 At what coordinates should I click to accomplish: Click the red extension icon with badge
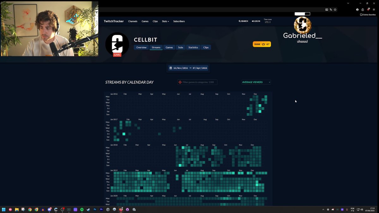pos(368,9)
